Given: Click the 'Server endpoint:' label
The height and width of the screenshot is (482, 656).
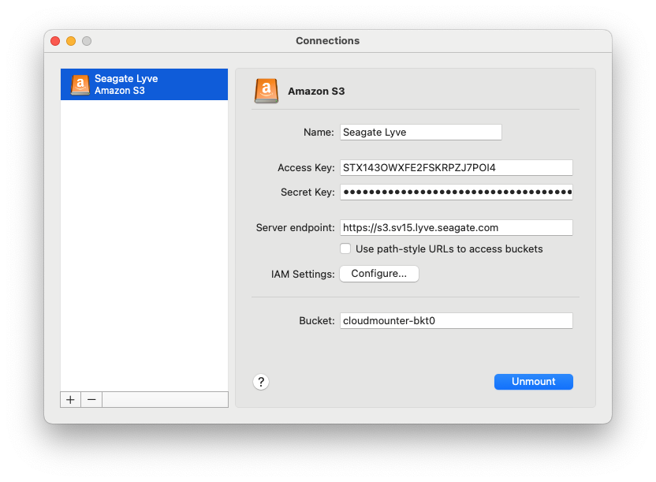Looking at the screenshot, I should tap(296, 228).
